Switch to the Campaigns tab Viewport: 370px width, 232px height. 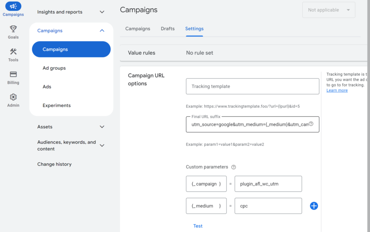138,29
